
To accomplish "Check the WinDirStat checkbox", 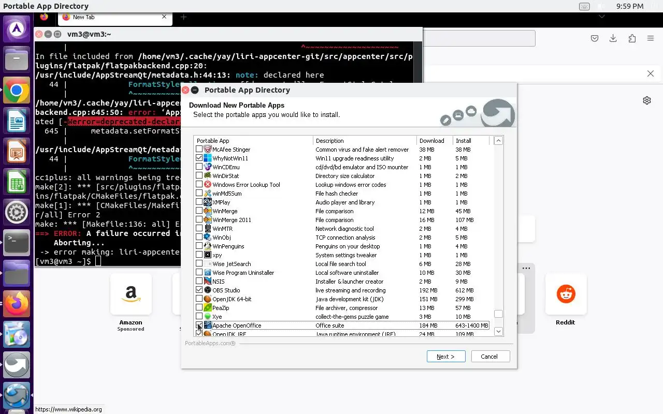I will pos(199,176).
